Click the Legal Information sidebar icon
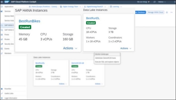The width and height of the screenshot is (176, 100). [x=2, y=98]
